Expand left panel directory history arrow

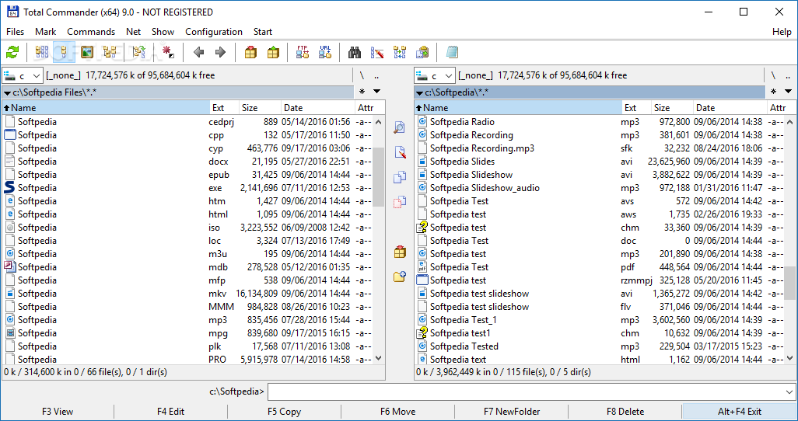[x=376, y=92]
